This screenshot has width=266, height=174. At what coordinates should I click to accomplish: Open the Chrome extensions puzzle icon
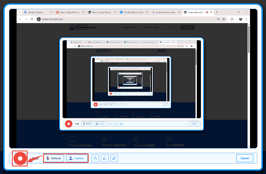(232, 19)
